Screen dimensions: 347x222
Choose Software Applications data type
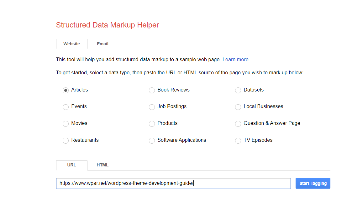(152, 141)
